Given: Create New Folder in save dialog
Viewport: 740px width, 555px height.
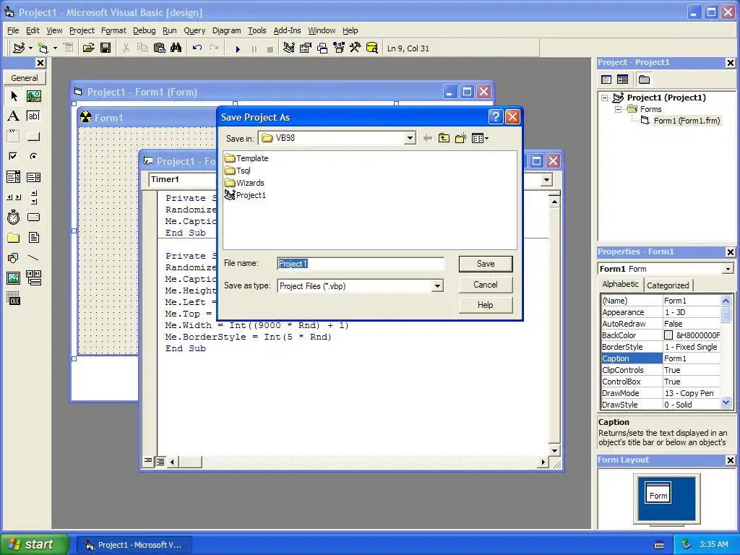Looking at the screenshot, I should (460, 138).
